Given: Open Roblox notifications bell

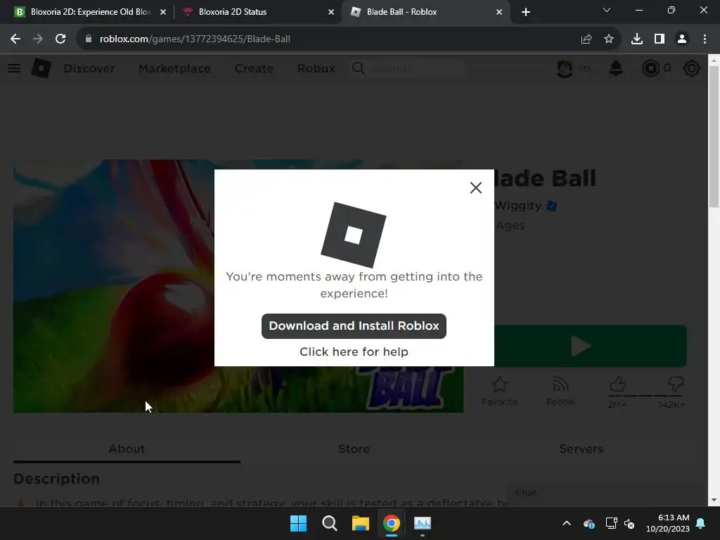Looking at the screenshot, I should pyautogui.click(x=616, y=68).
